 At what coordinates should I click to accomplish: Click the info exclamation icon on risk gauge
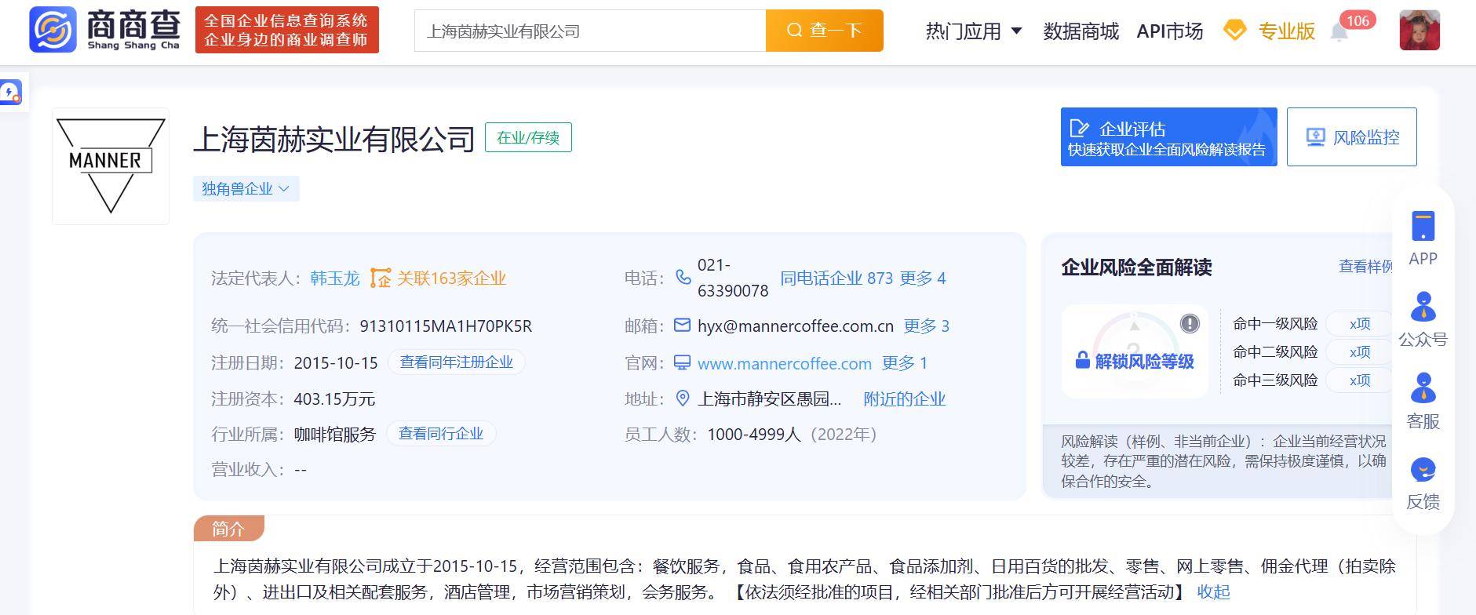coord(1190,323)
